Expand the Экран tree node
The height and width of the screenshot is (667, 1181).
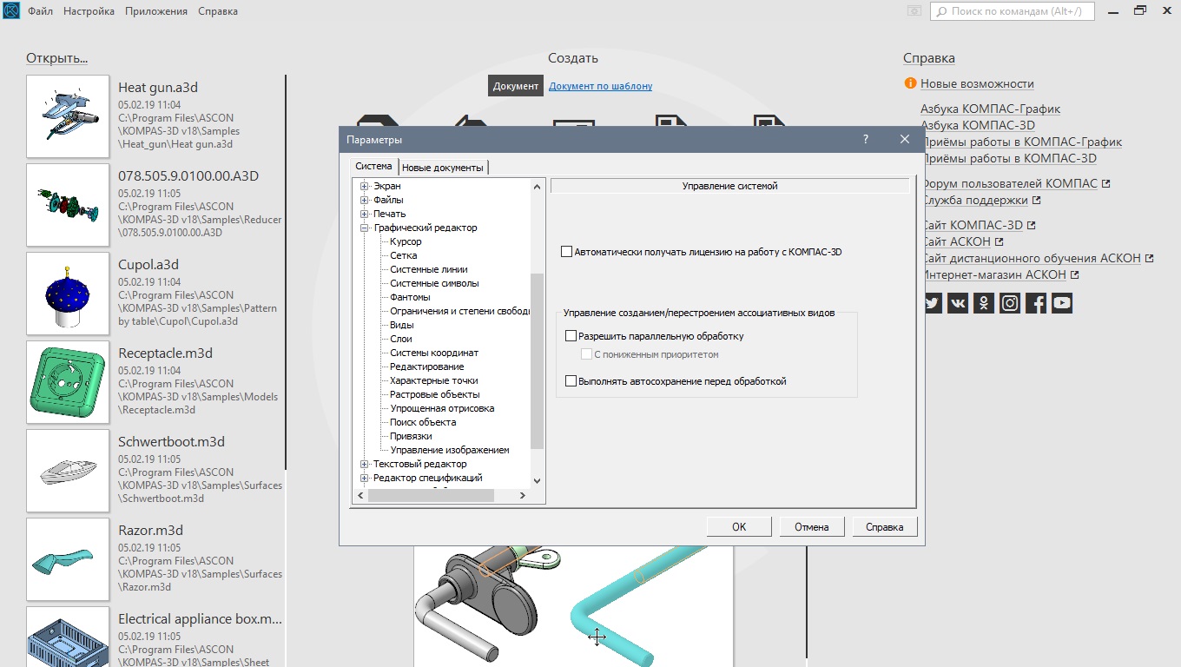click(x=365, y=186)
